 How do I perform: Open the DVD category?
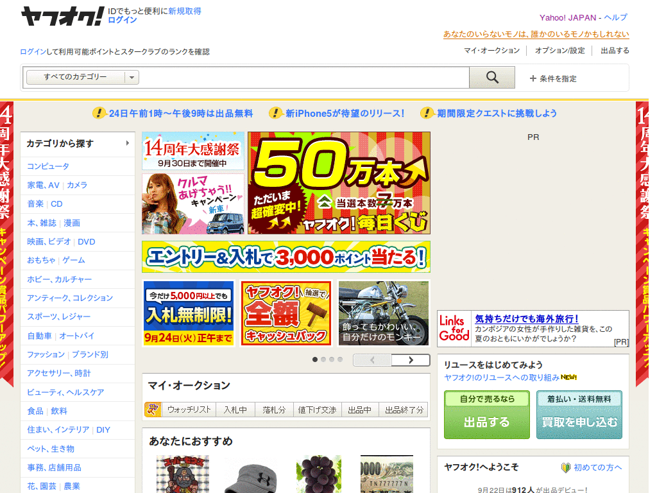pos(87,241)
